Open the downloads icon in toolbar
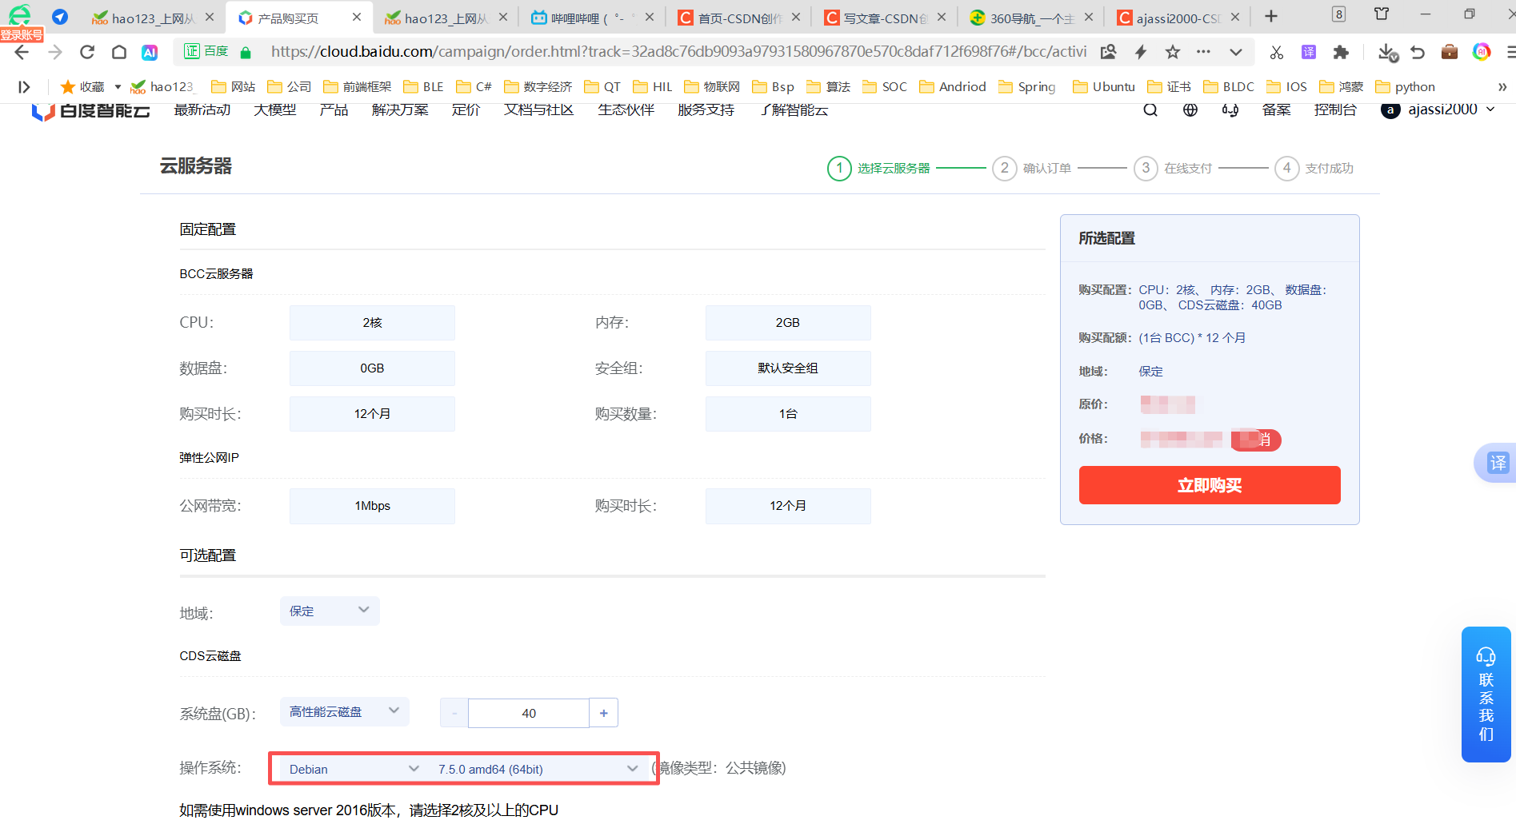The width and height of the screenshot is (1516, 820). [x=1388, y=52]
